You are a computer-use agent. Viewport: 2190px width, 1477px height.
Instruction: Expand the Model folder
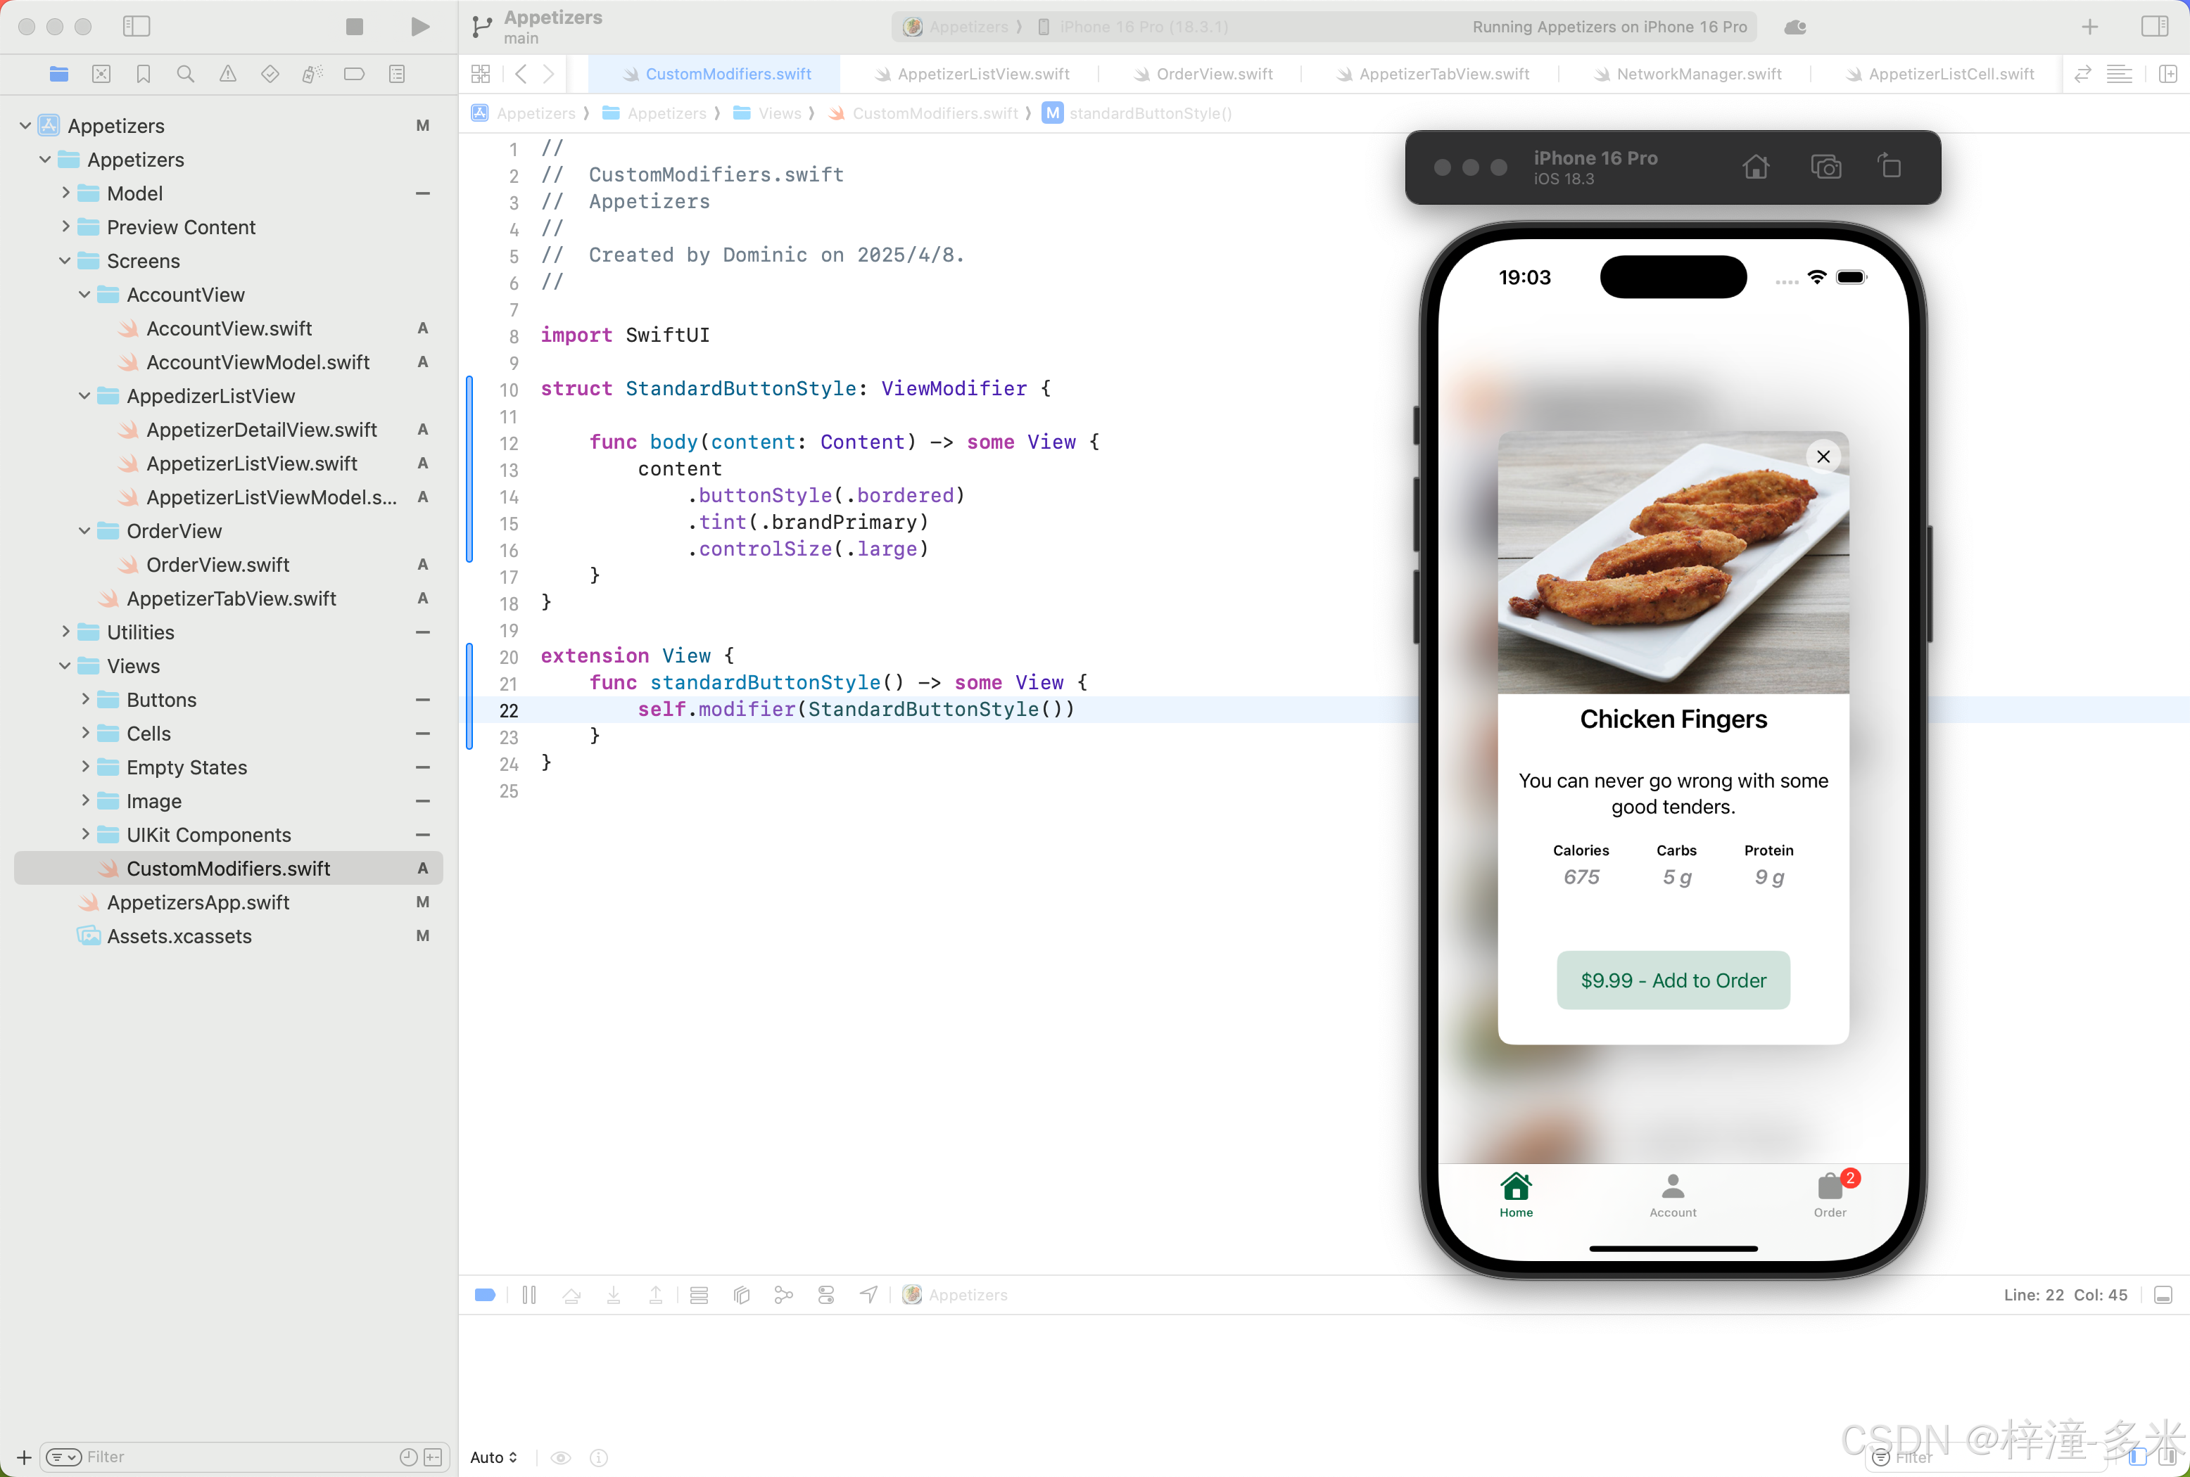(x=66, y=193)
